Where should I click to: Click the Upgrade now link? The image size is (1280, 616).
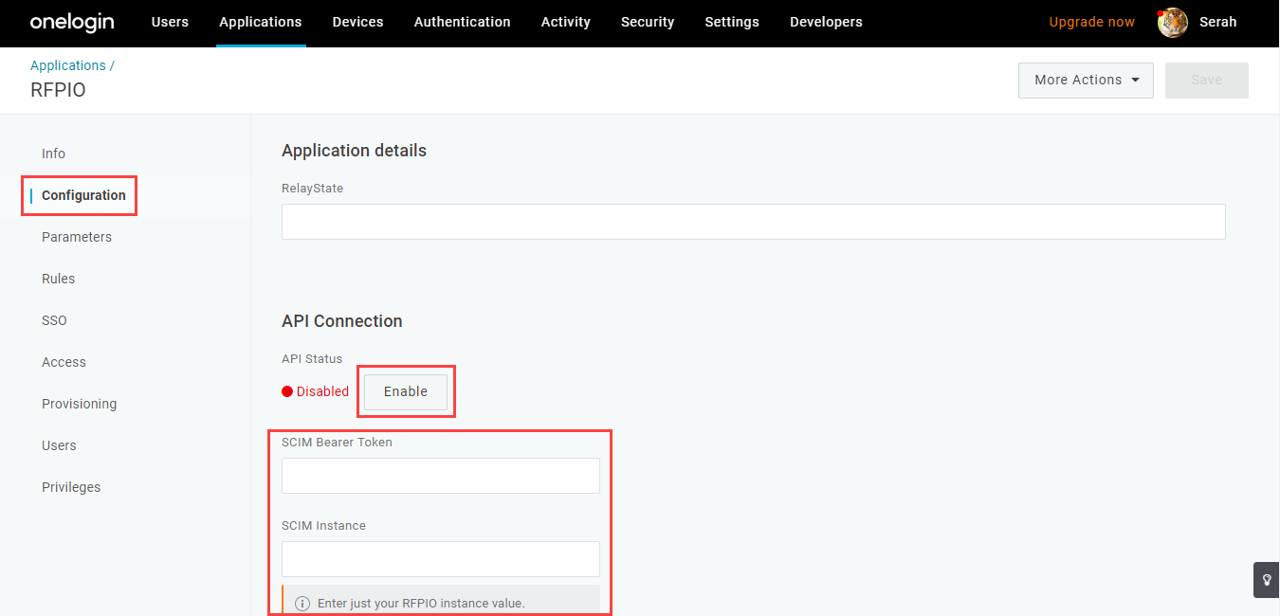[x=1091, y=22]
